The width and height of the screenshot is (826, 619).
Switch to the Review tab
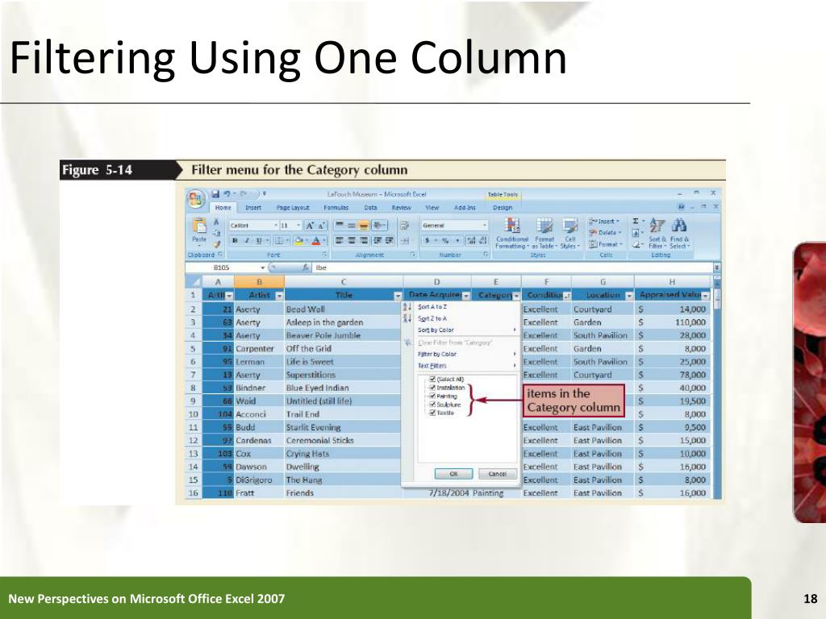coord(402,207)
